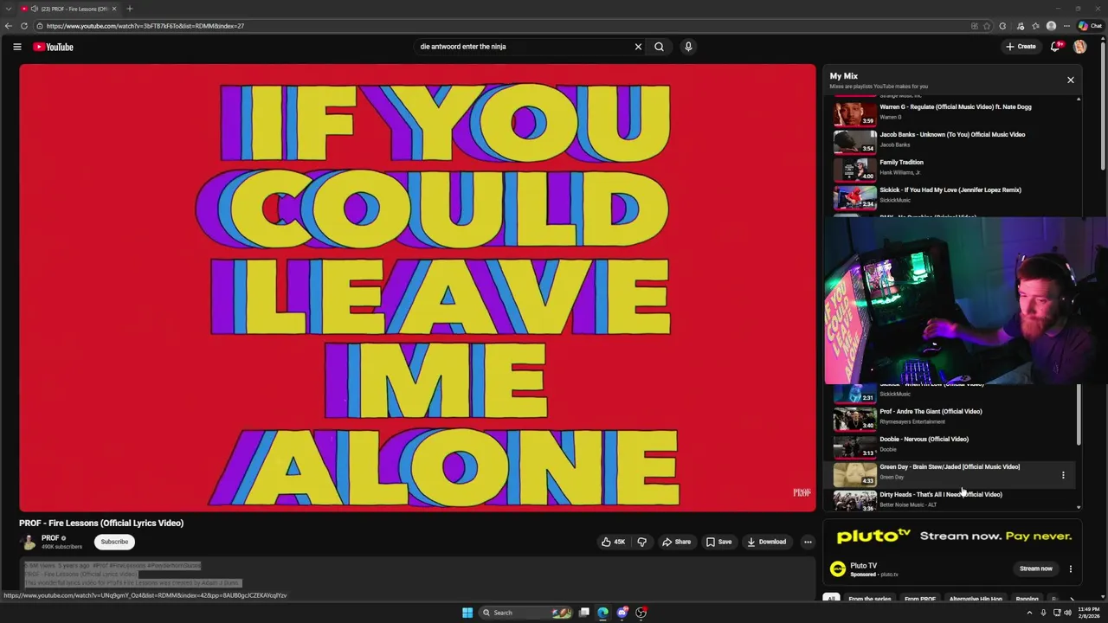This screenshot has height=623, width=1108.
Task: Dislike the PROF Fire Lessons video
Action: (641, 542)
